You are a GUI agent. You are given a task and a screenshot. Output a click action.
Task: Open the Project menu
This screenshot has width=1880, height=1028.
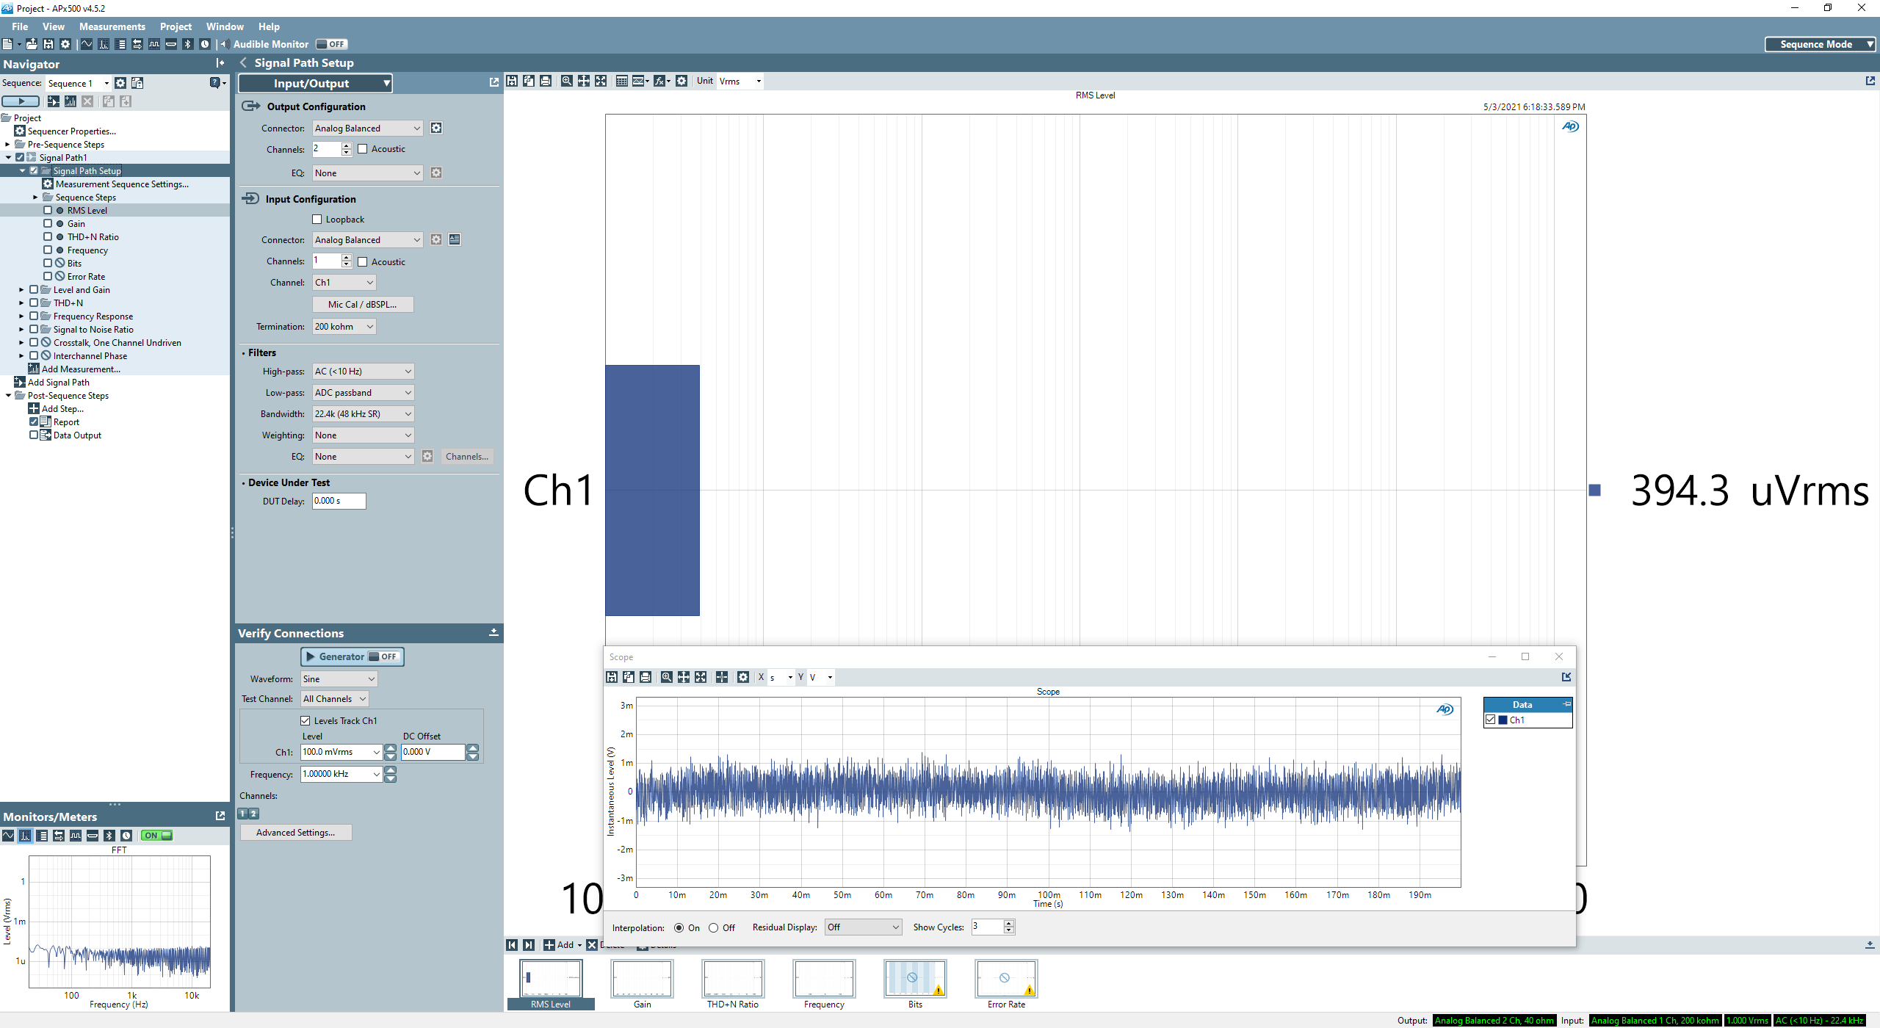(176, 26)
